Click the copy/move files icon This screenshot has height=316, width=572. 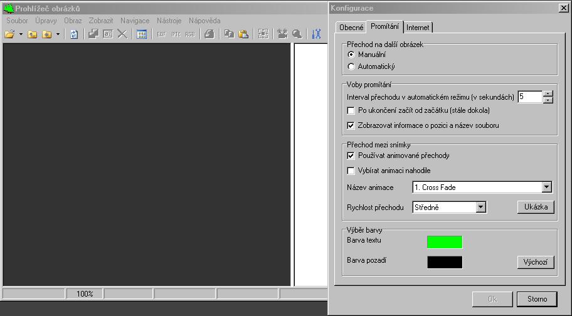tap(93, 34)
